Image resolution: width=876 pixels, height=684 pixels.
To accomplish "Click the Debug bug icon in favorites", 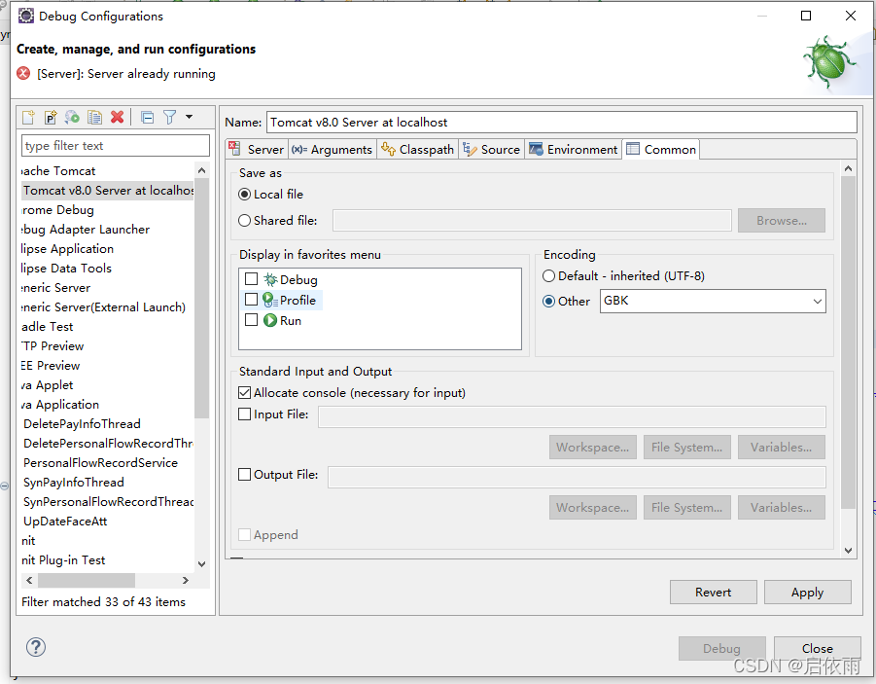I will pyautogui.click(x=270, y=279).
